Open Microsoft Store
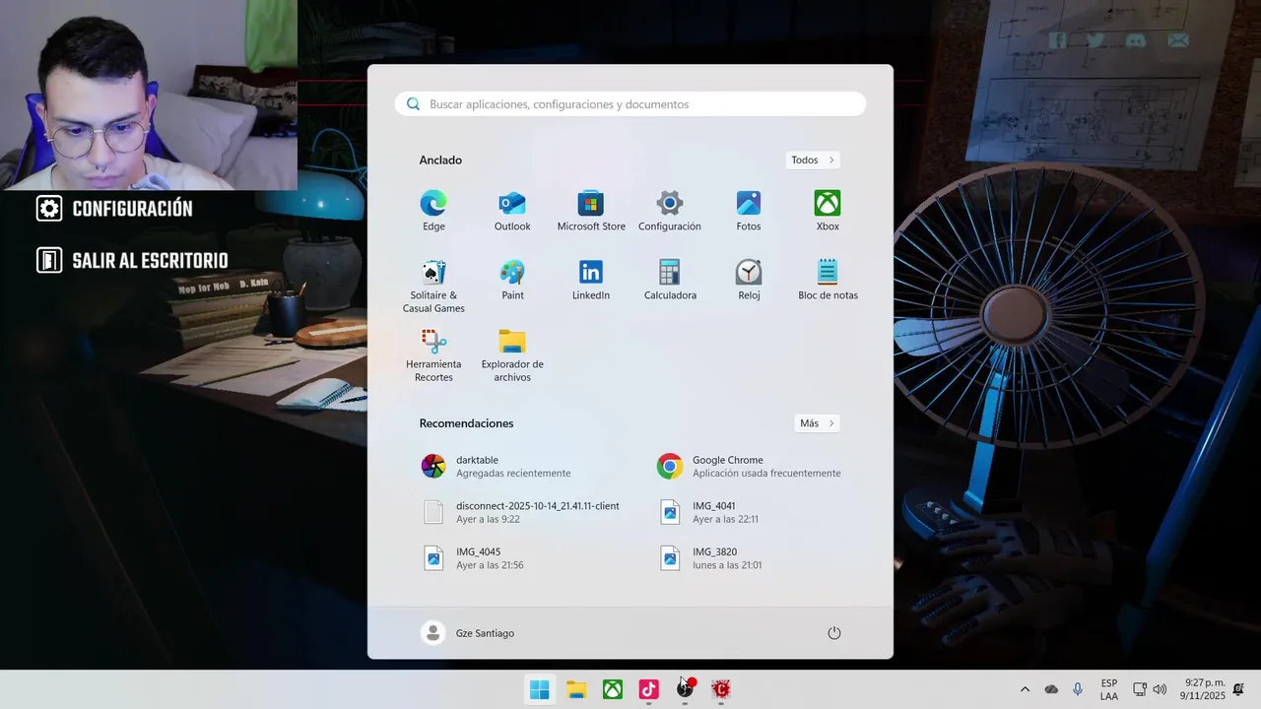The height and width of the screenshot is (709, 1261). [591, 211]
